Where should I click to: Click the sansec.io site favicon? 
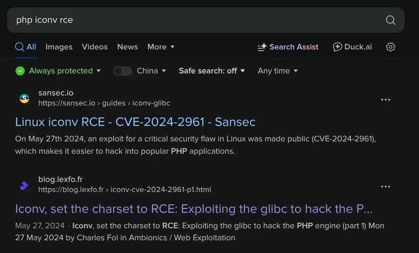[x=24, y=98]
